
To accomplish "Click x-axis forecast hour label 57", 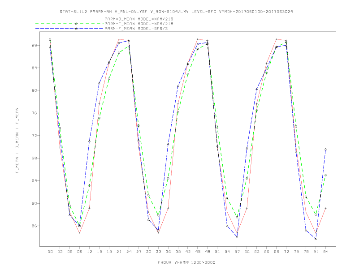I will 237,252.
